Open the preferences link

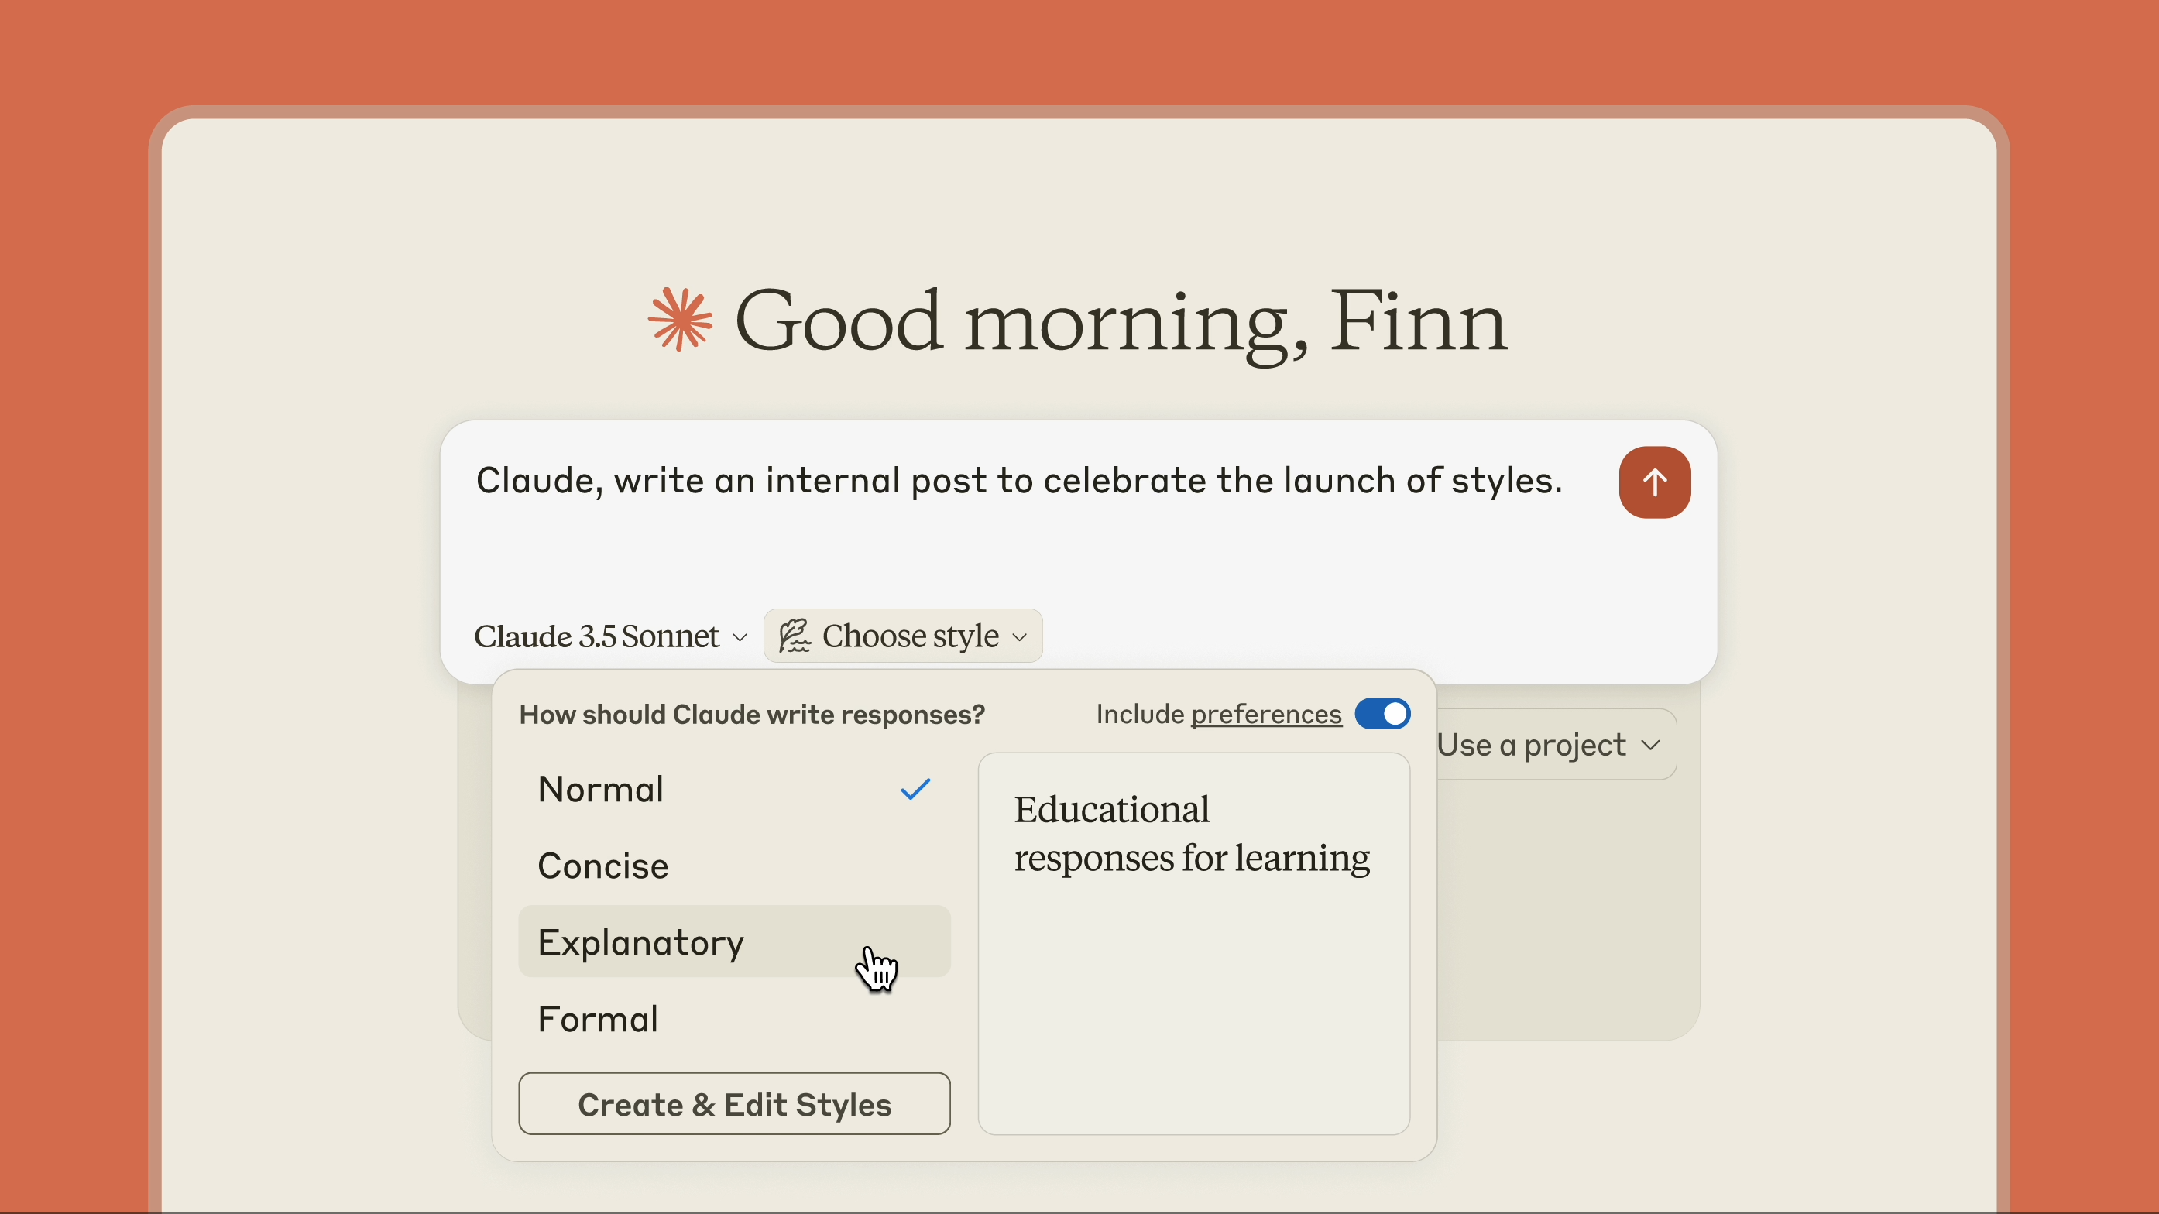click(1265, 715)
